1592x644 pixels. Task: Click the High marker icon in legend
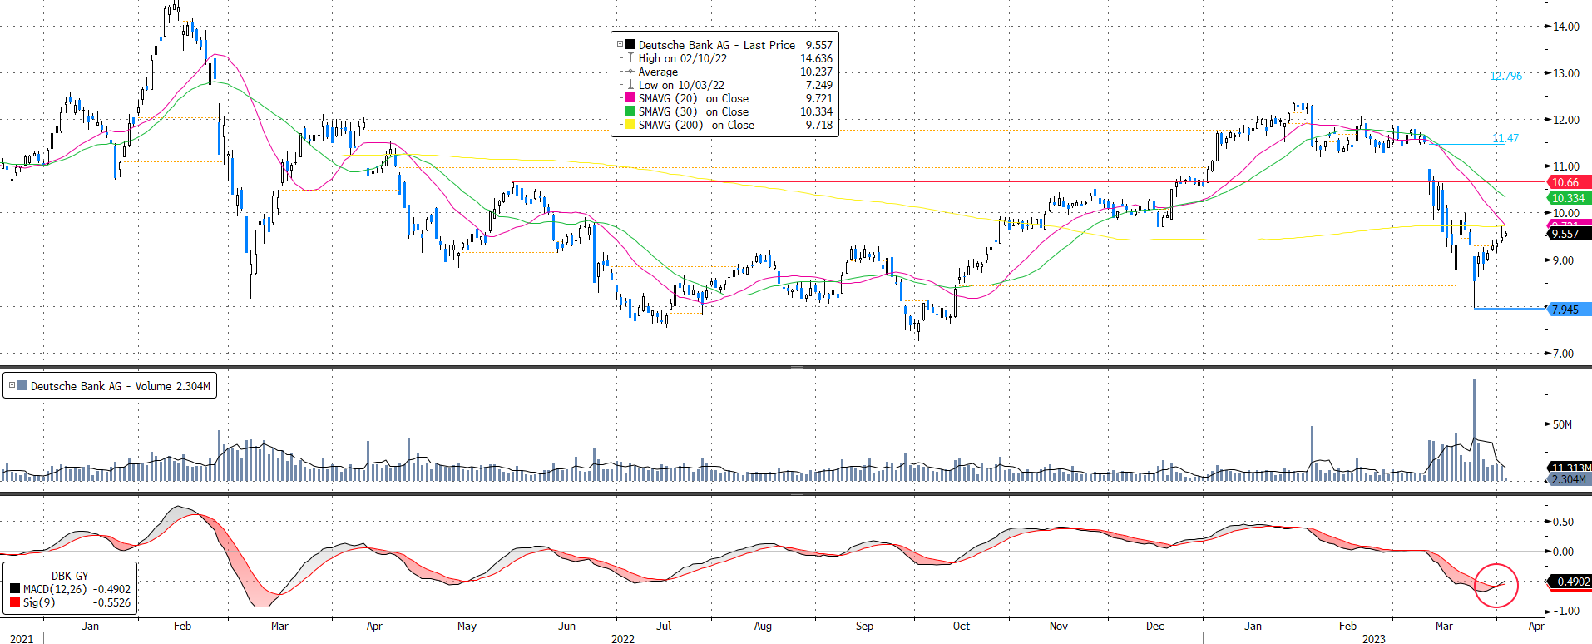pyautogui.click(x=630, y=58)
